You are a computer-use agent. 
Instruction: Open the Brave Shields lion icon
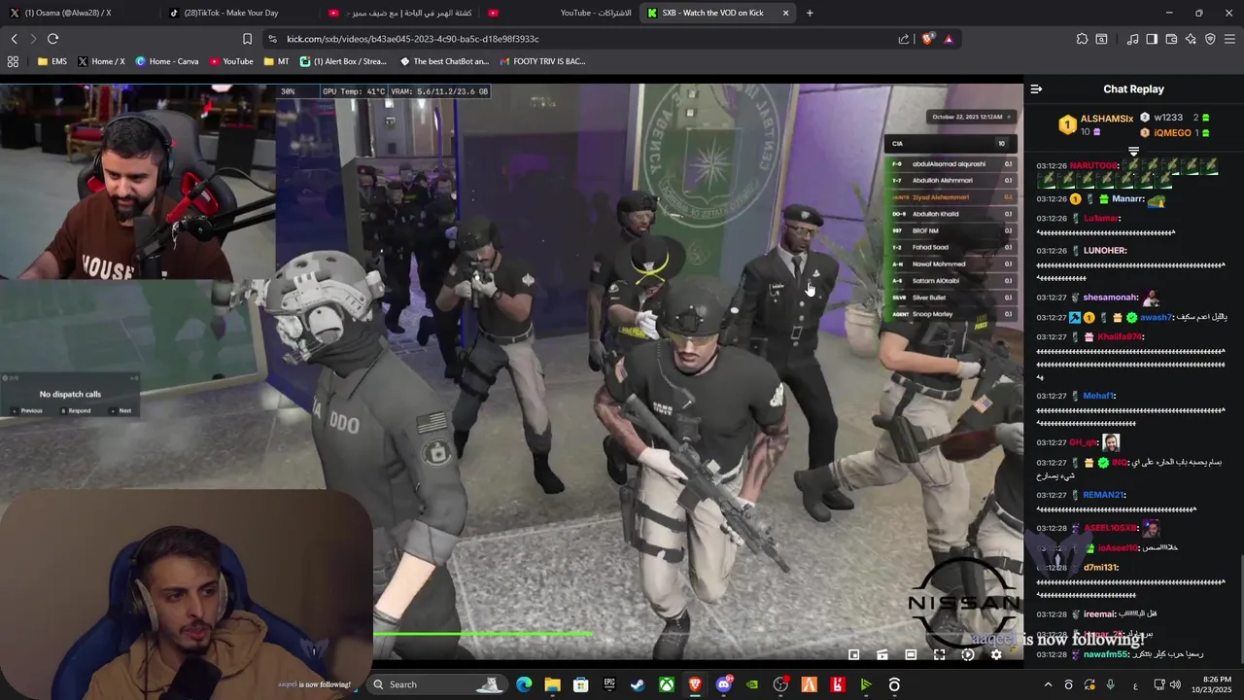click(x=927, y=39)
